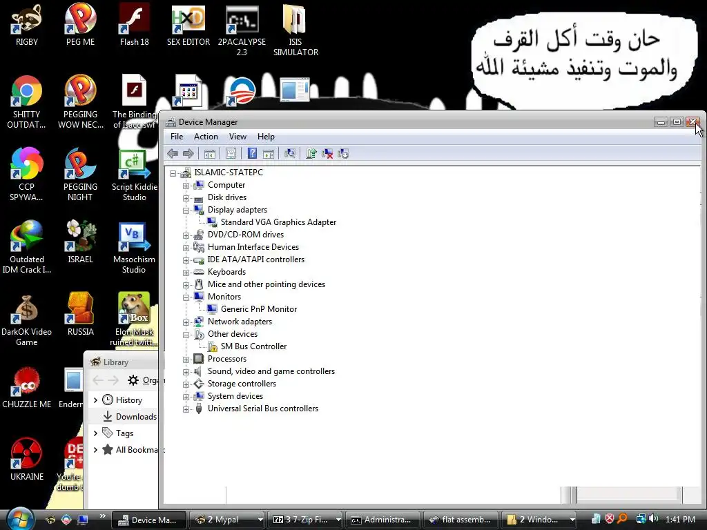Toggle the Show/Hide Console Tree toolbar icon
This screenshot has height=530, width=707.
[x=210, y=154]
